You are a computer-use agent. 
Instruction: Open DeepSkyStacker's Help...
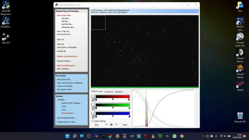67,122
